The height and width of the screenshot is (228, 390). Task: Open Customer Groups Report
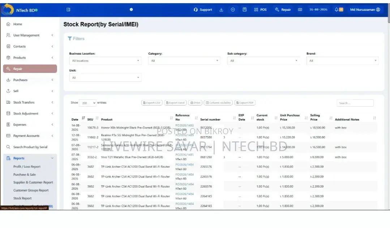click(31, 190)
